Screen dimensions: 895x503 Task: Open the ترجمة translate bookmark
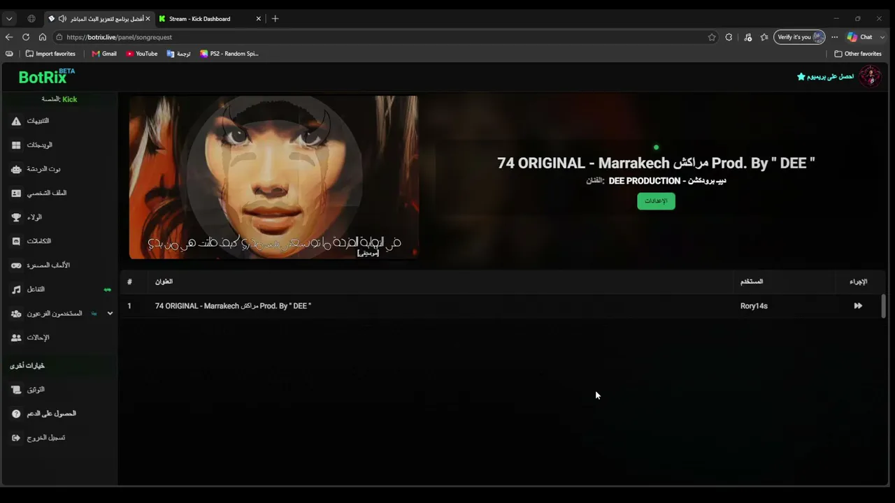click(179, 54)
